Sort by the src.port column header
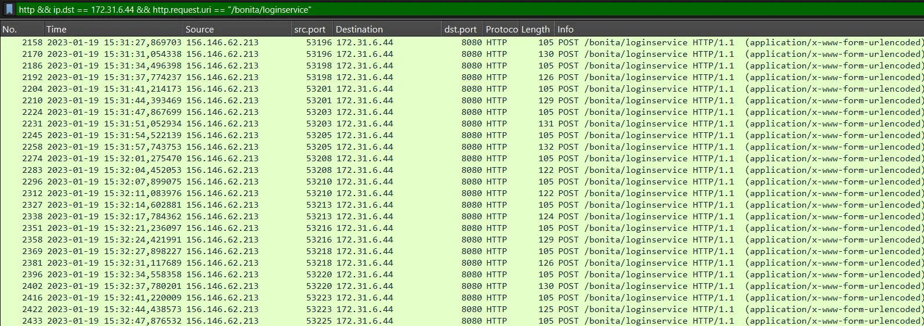The height and width of the screenshot is (326, 924). point(313,29)
